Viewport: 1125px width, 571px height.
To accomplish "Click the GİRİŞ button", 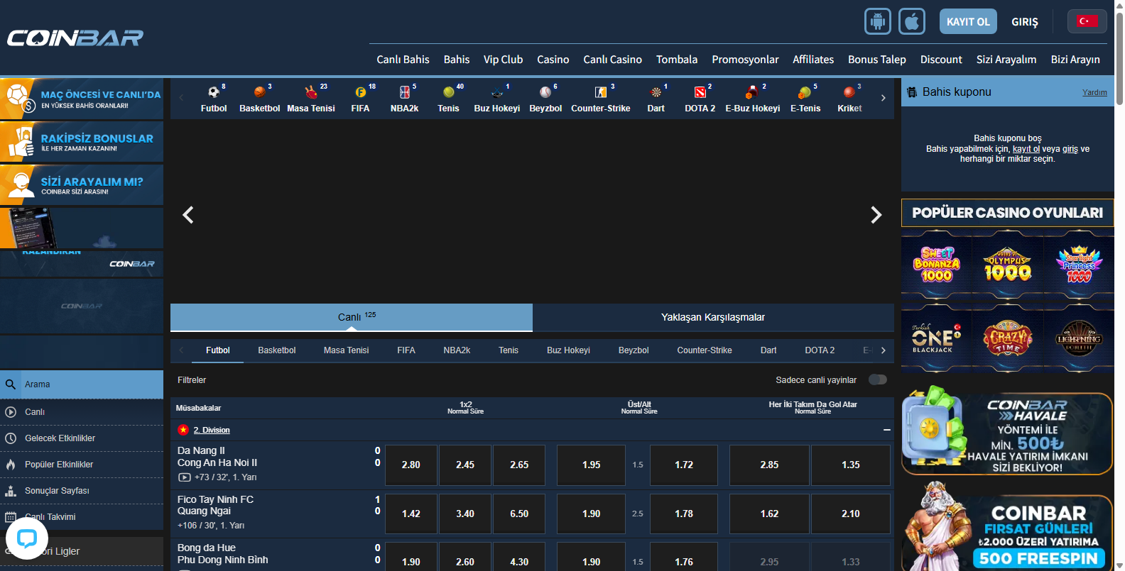I will [1025, 22].
